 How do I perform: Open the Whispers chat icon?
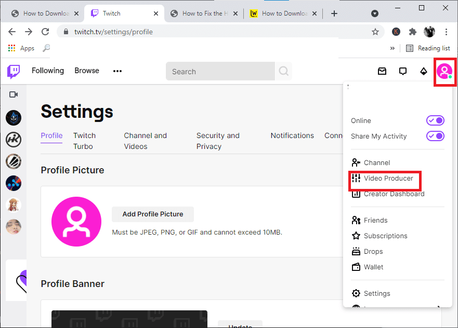point(403,71)
